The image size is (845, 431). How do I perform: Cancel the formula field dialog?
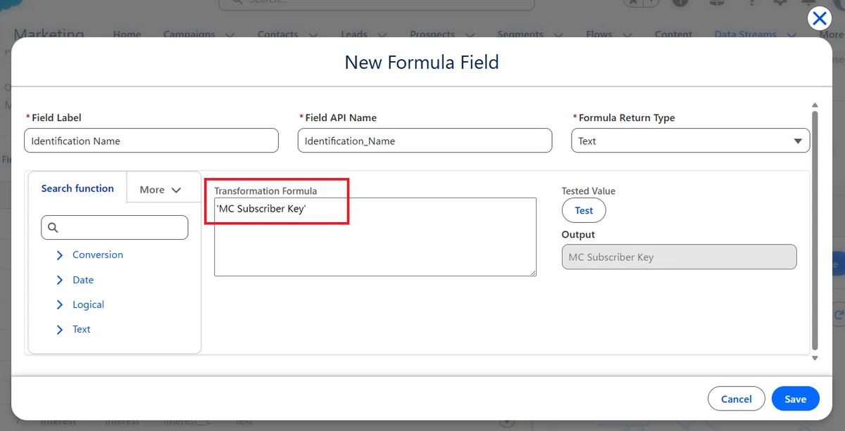pyautogui.click(x=736, y=399)
